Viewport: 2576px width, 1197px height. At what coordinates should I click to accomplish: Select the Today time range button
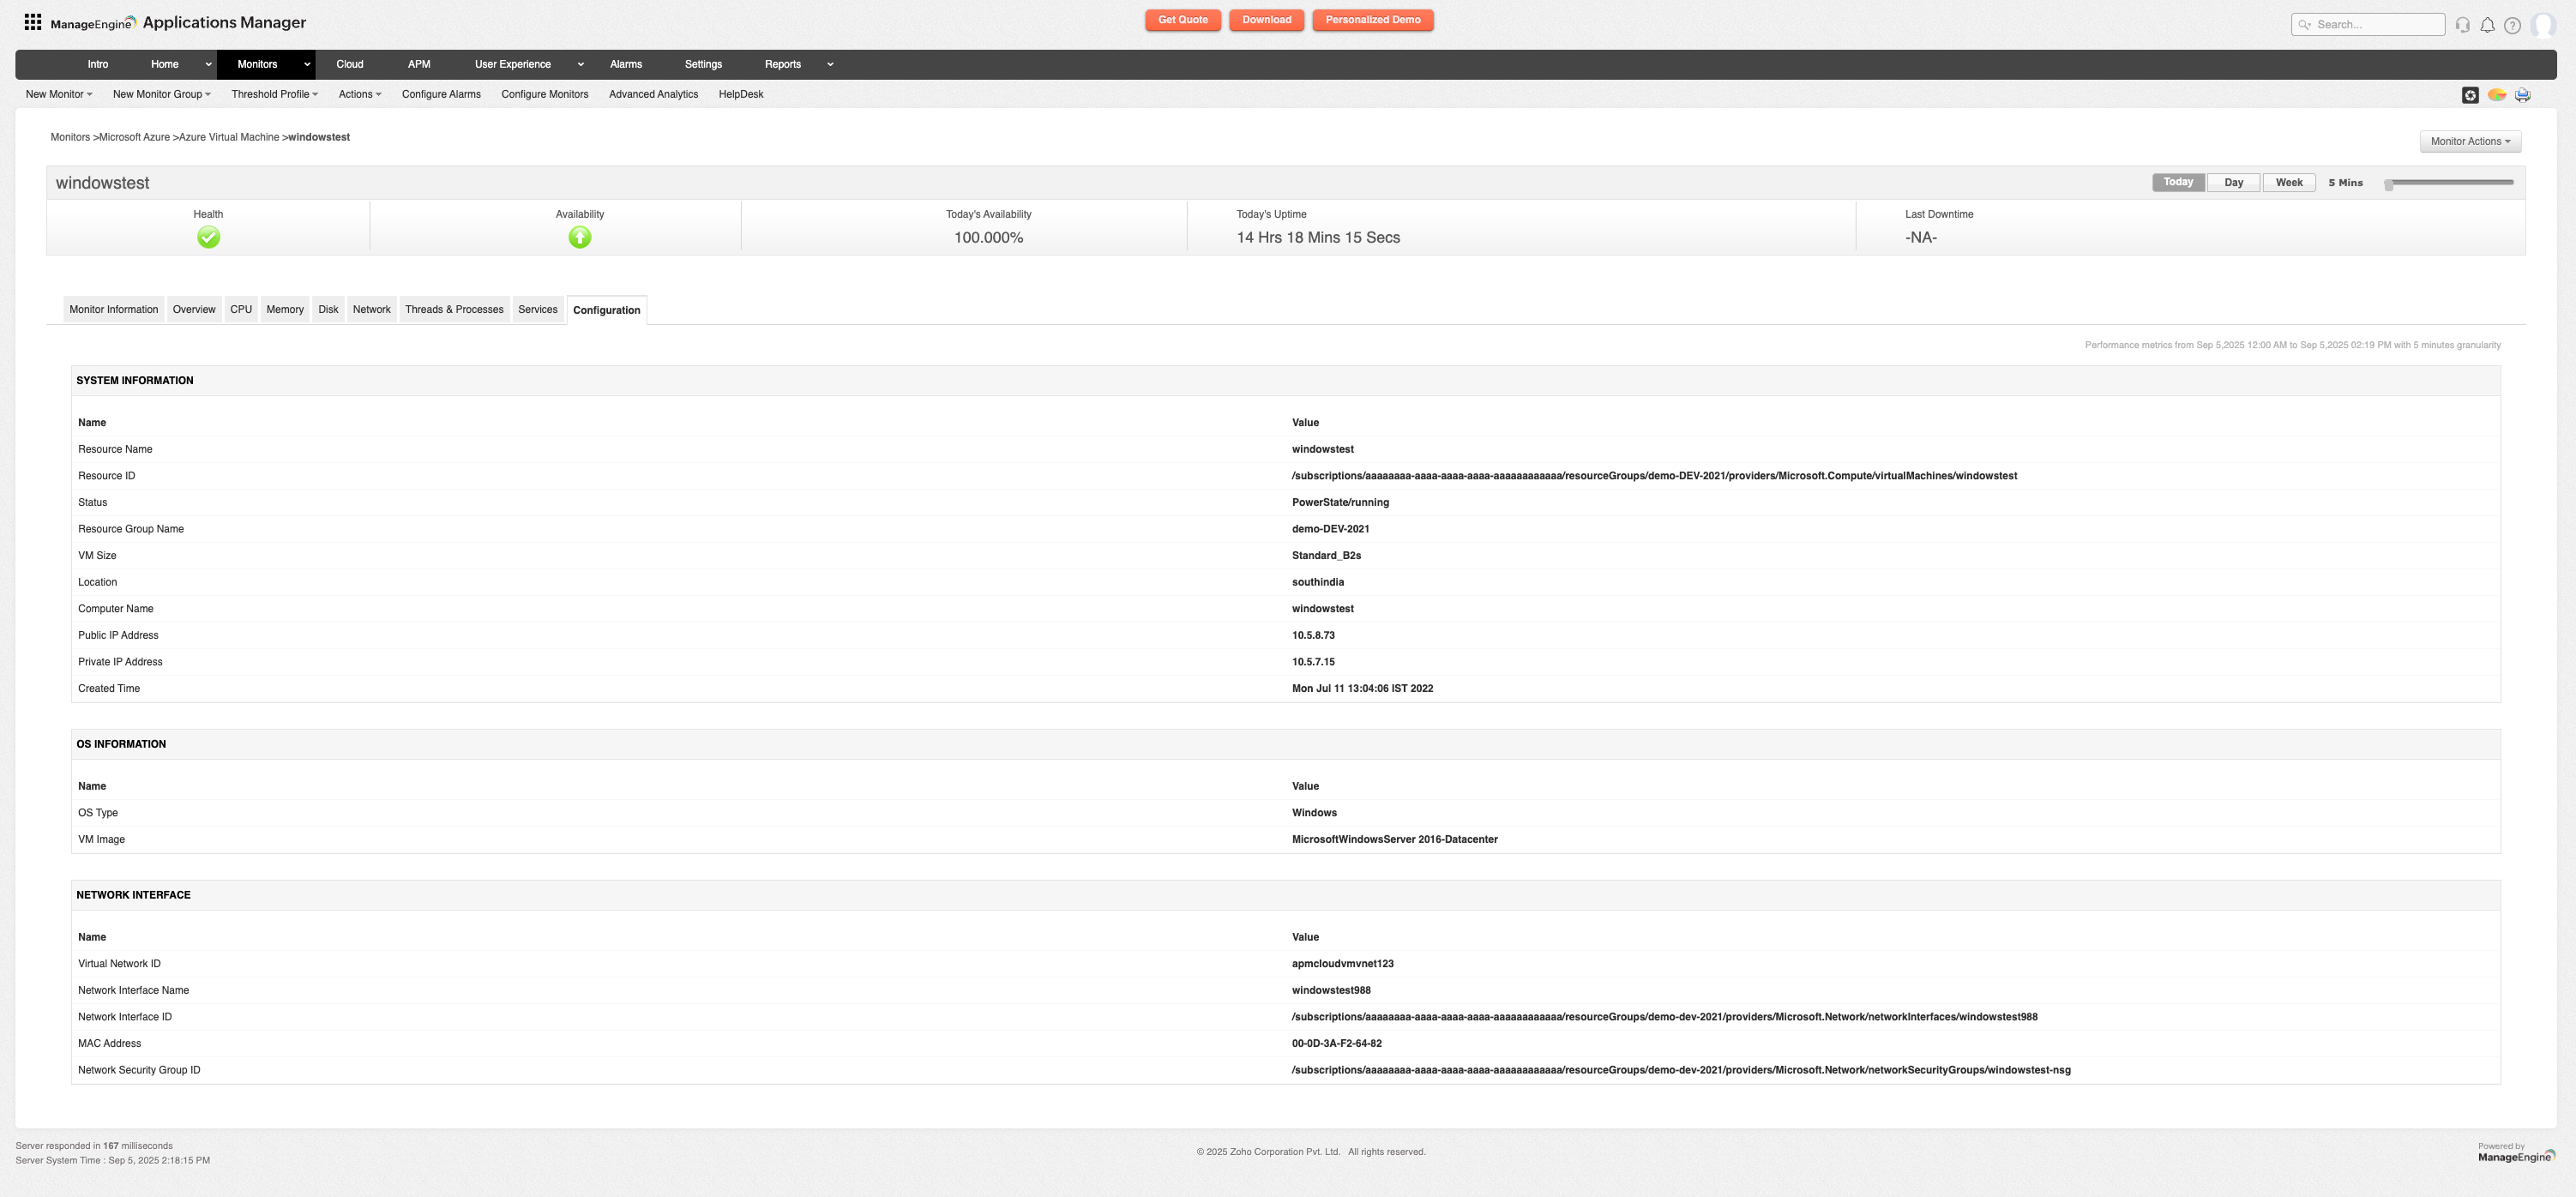[x=2178, y=182]
